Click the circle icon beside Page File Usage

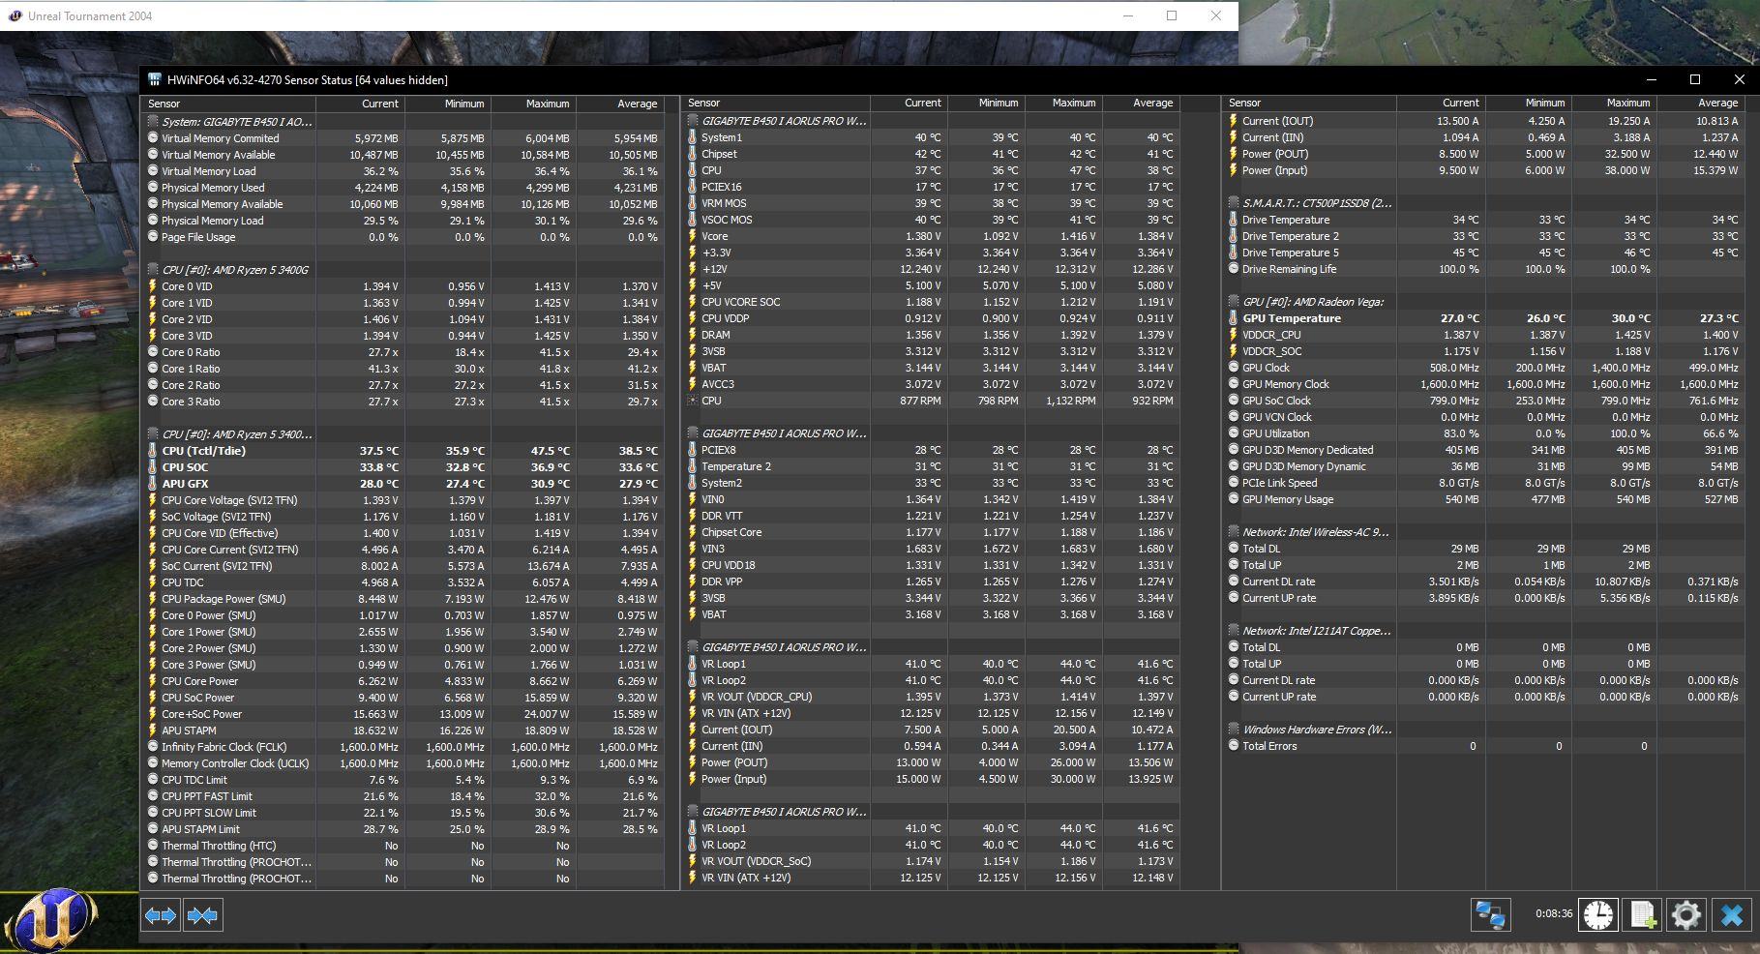[153, 237]
